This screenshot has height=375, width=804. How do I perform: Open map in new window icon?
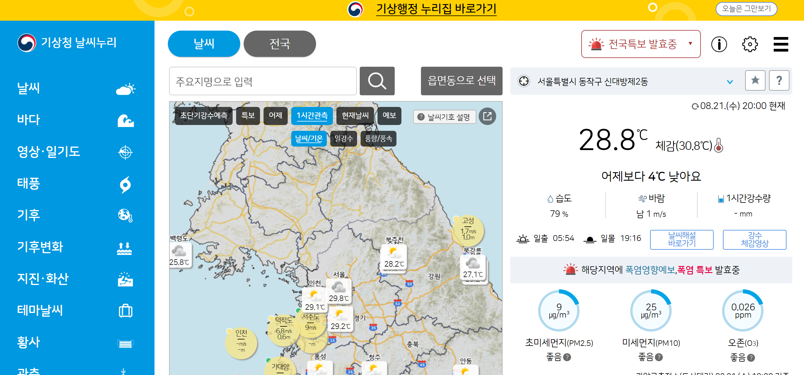pyautogui.click(x=487, y=116)
